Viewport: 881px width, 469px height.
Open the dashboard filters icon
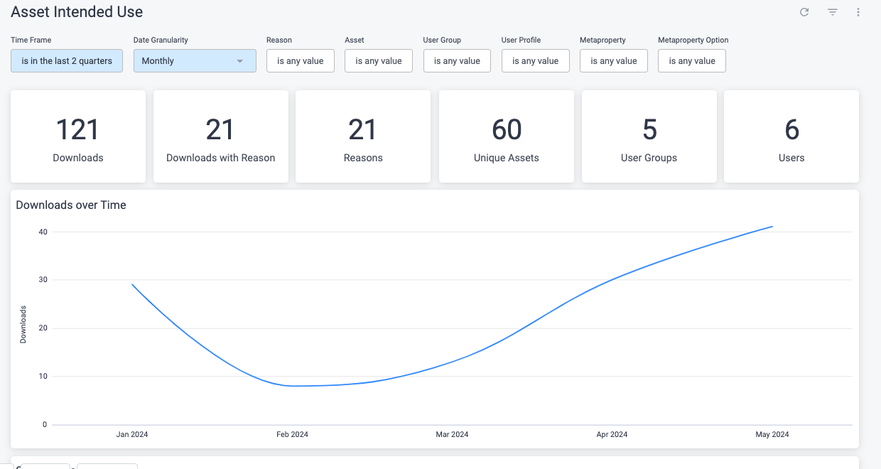tap(832, 12)
